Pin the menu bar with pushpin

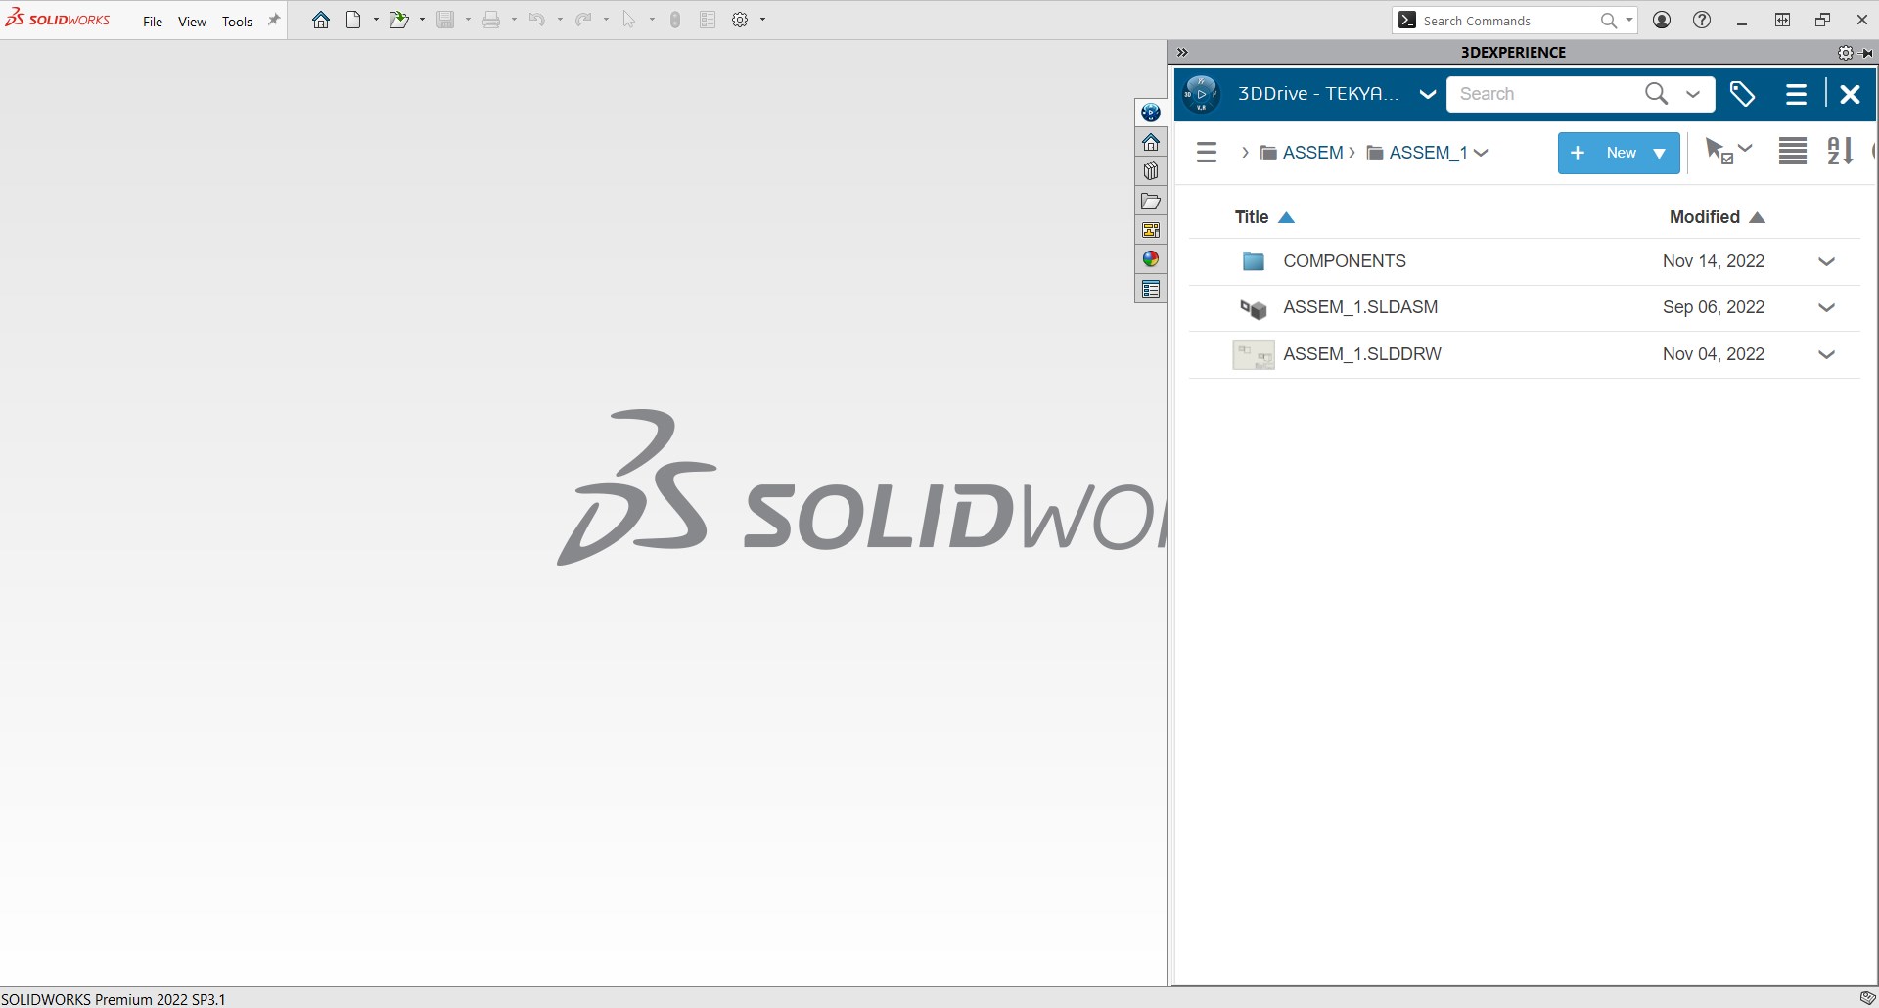coord(274,20)
